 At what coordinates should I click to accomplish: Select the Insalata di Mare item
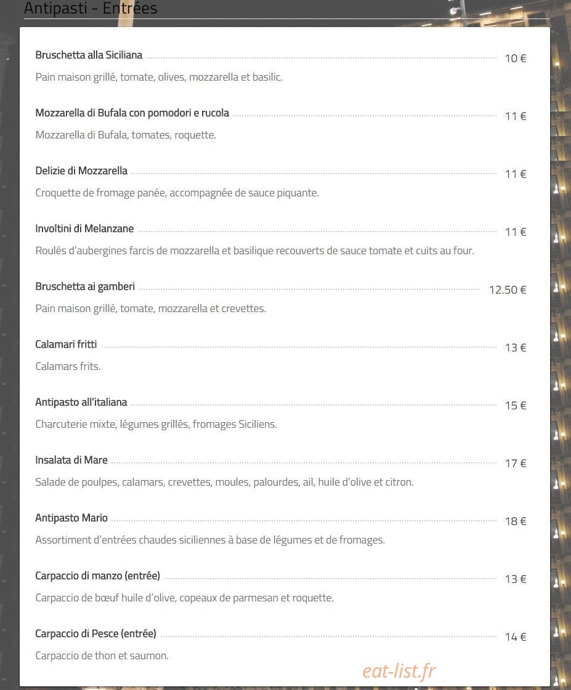(71, 460)
